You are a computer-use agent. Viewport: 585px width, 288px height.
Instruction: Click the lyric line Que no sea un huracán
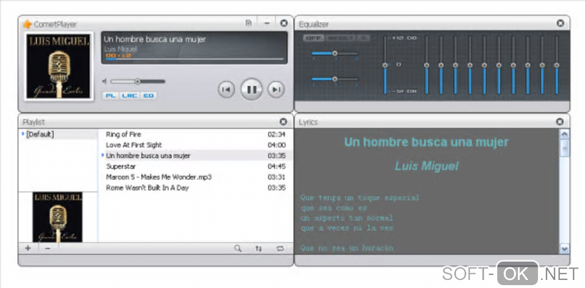coord(346,248)
